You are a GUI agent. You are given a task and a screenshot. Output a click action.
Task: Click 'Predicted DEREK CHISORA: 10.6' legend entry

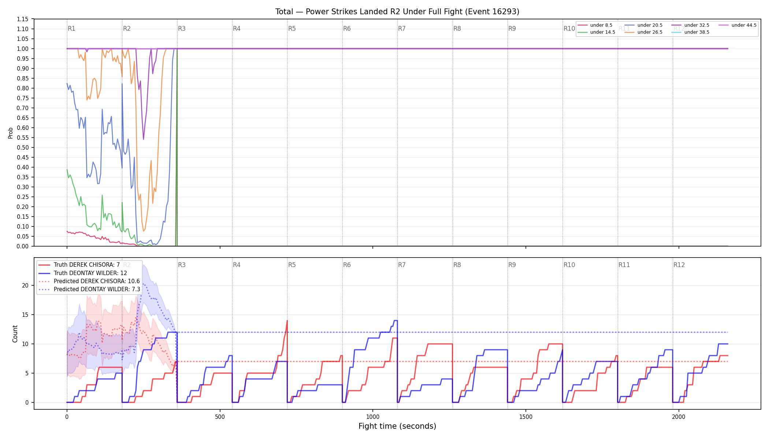[x=89, y=281]
